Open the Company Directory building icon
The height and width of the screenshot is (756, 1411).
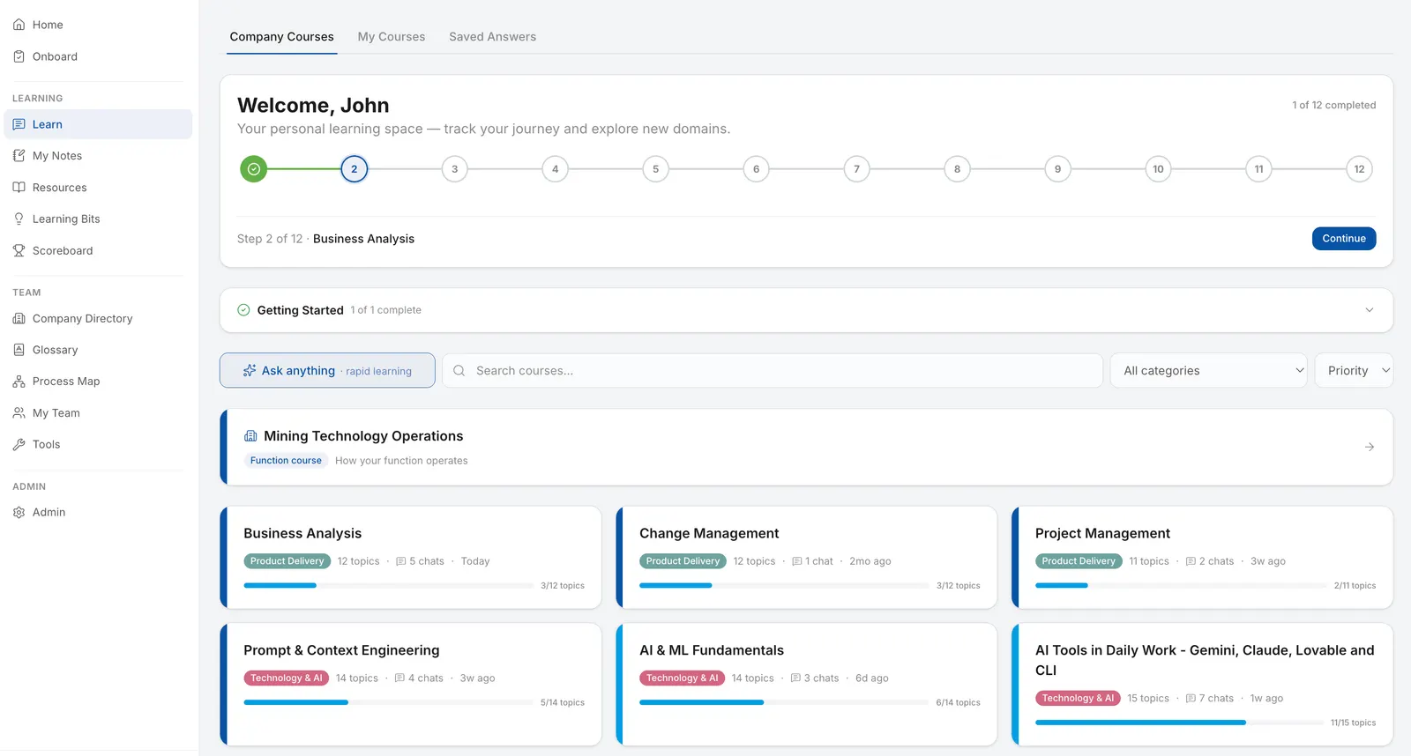19,318
